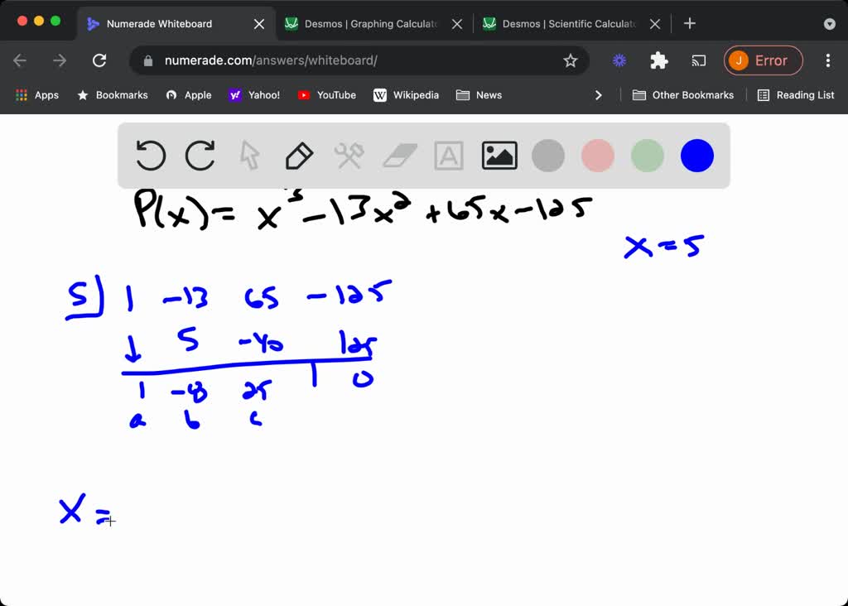Image resolution: width=848 pixels, height=606 pixels.
Task: Expand the hidden bookmarks chevron
Action: (x=599, y=94)
